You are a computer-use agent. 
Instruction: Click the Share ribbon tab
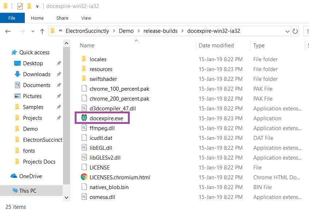(x=62, y=18)
